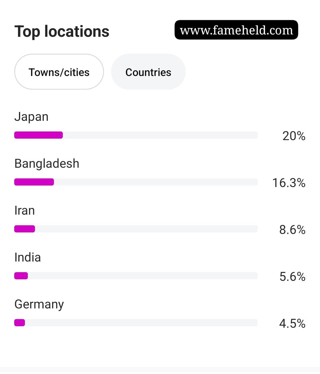The image size is (320, 374).
Task: Click the Japan country label
Action: point(31,117)
